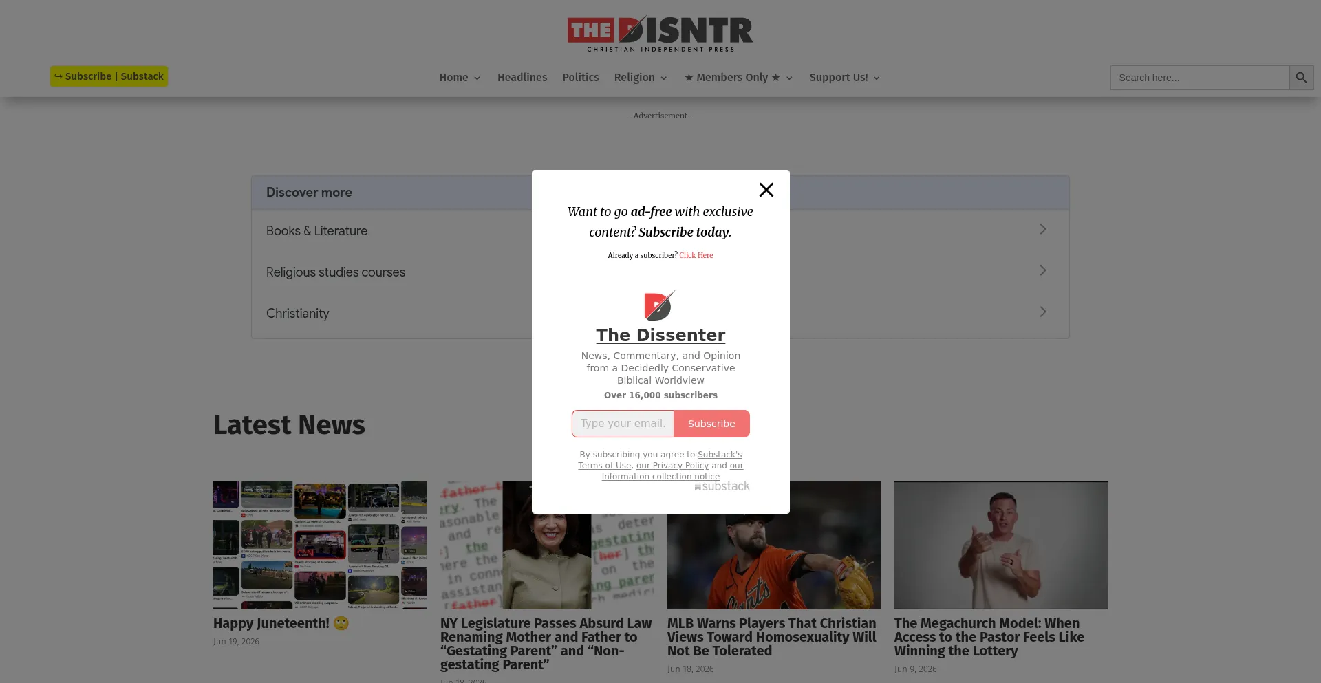Click 'Over 16,000 subscribers' text
The height and width of the screenshot is (683, 1321).
pos(660,395)
